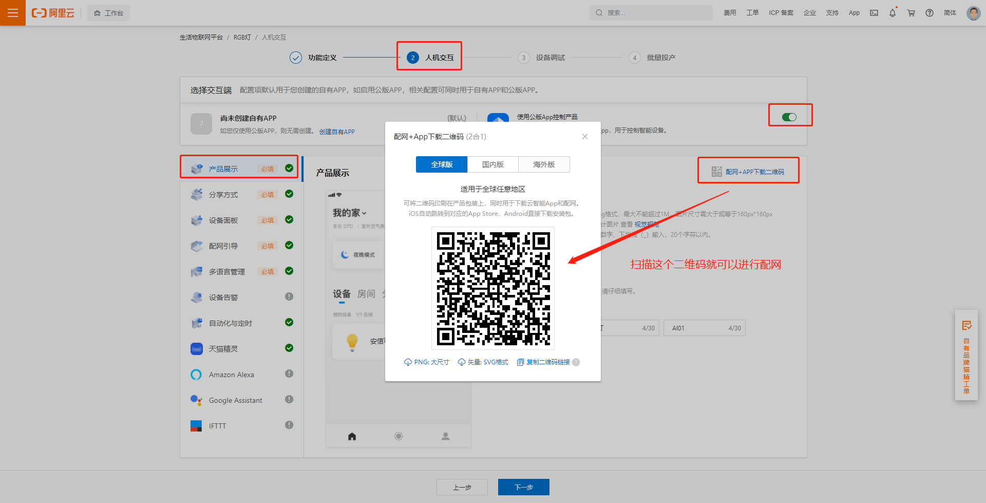Close the QR code dialog

click(x=585, y=136)
